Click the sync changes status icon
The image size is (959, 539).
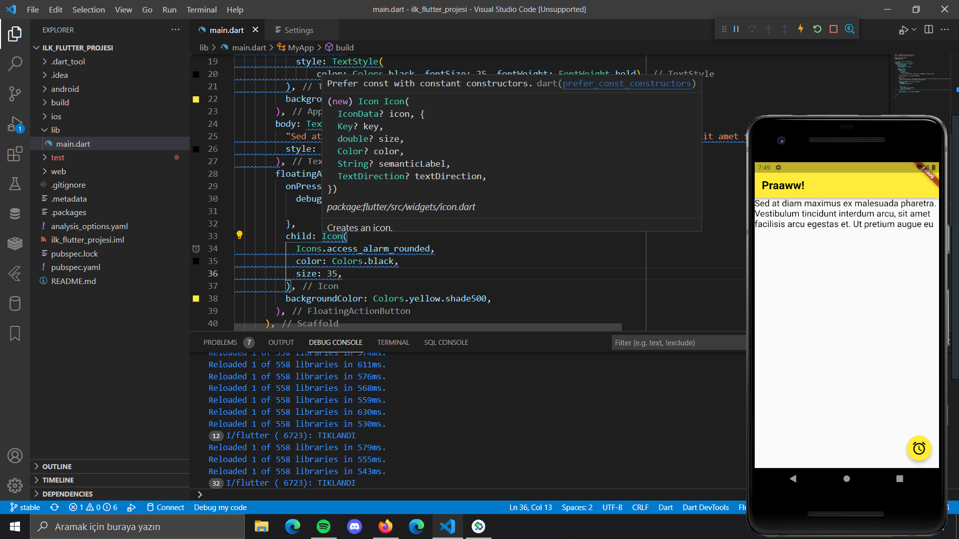pos(54,508)
